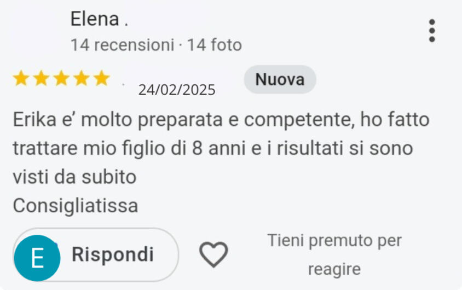Click the teal E avatar circle
Screen dimensions: 462x290
37,258
